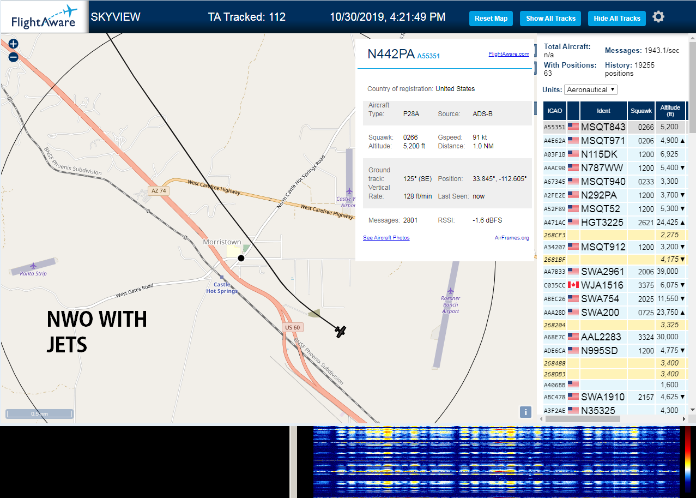Select the SWA2961 aircraft row
Screen dimensions: 696x498
tap(615, 271)
